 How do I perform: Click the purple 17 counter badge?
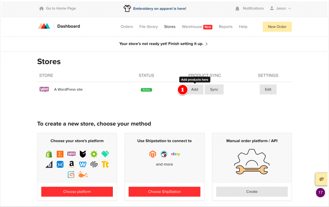coord(320,193)
